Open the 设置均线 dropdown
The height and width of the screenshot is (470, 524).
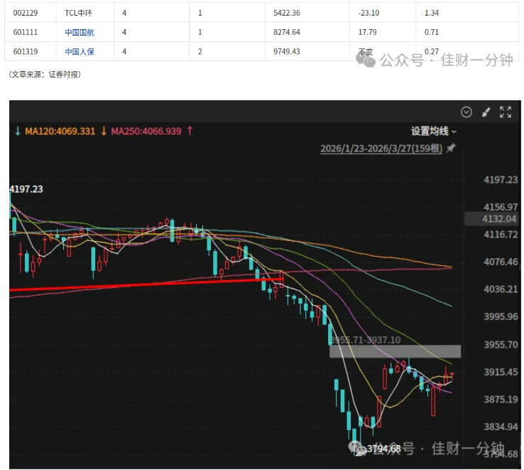tap(433, 131)
